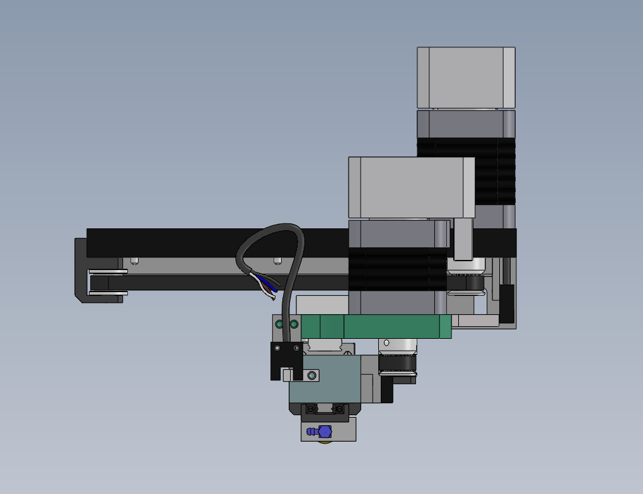This screenshot has height=494, width=643.
Task: Select the lower stepper motor's light gray body
Action: tap(411, 187)
